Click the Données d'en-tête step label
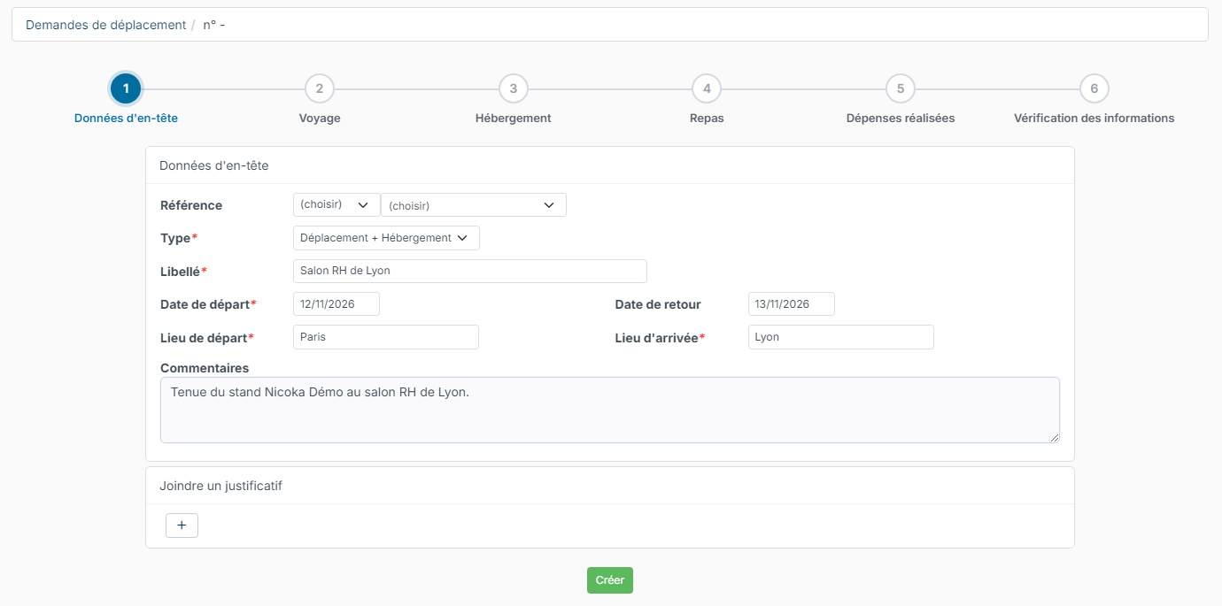This screenshot has height=606, width=1222. coord(126,118)
